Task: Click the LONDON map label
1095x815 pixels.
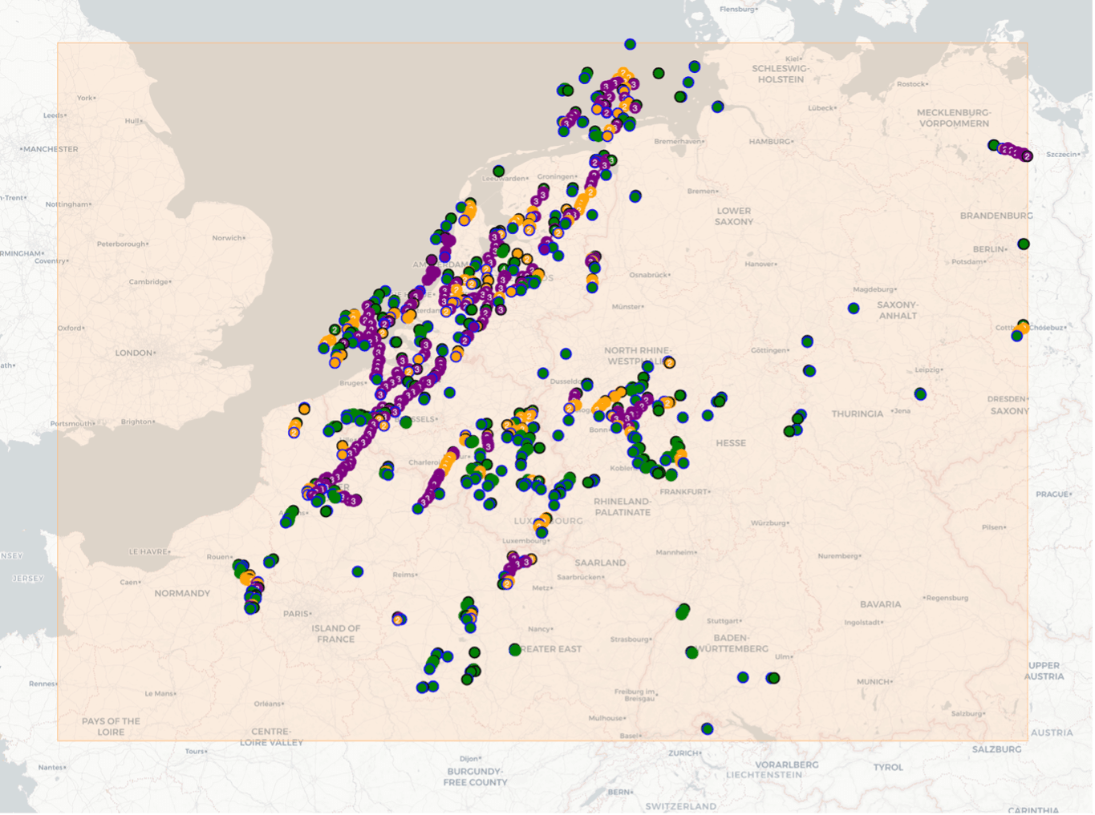Action: pyautogui.click(x=135, y=353)
